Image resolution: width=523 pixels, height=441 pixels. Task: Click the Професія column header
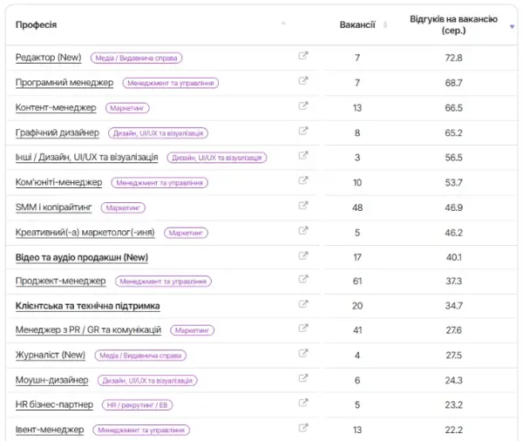pyautogui.click(x=36, y=24)
